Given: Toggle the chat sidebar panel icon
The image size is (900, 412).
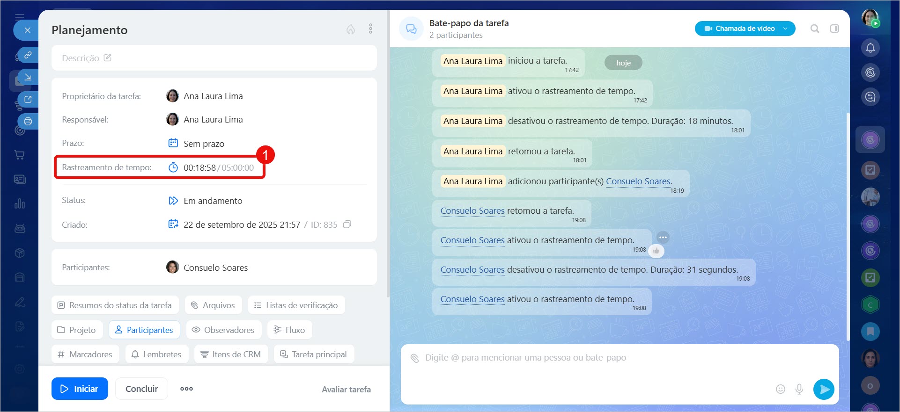Looking at the screenshot, I should click(834, 29).
